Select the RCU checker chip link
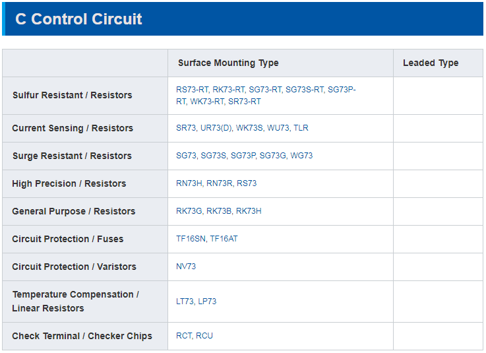This screenshot has width=486, height=353. [204, 336]
